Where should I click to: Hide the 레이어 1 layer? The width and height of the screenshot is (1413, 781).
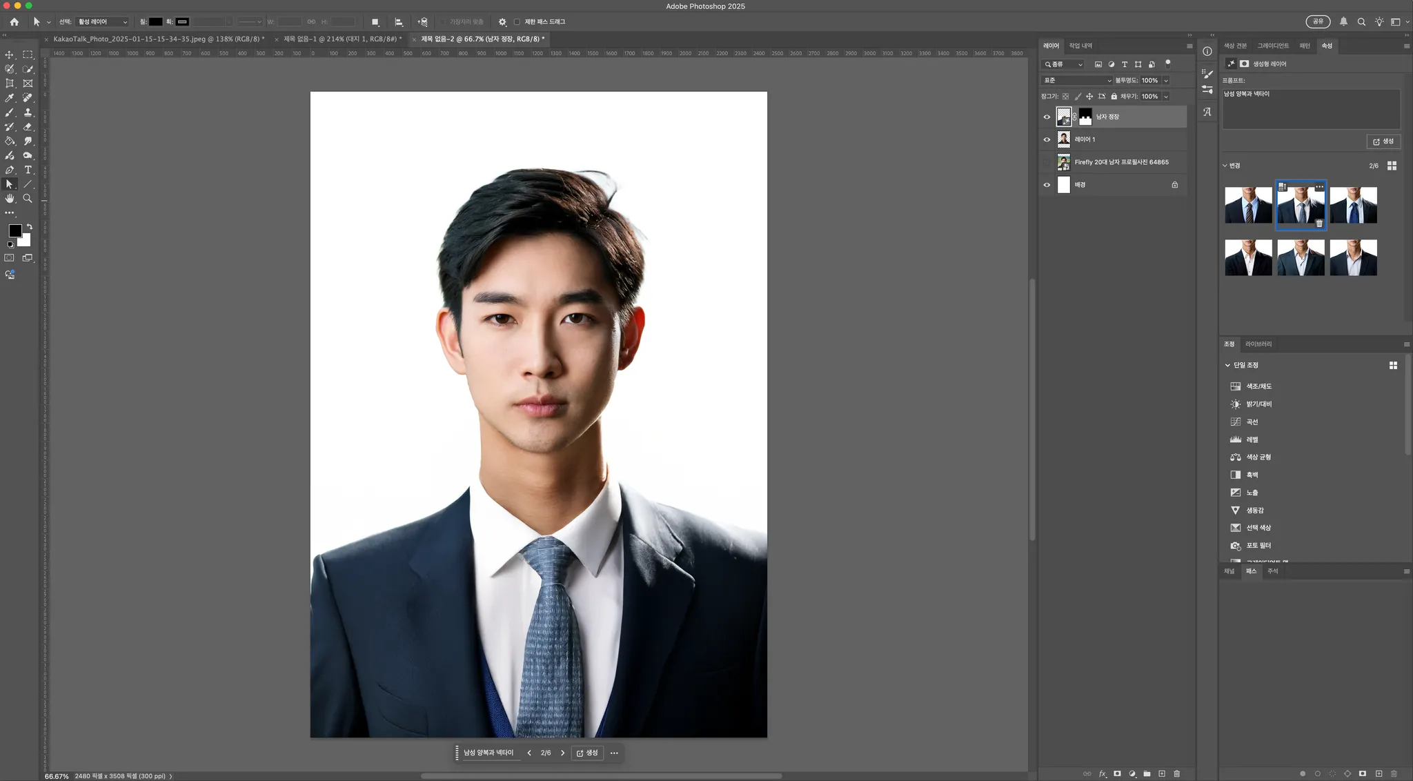[x=1047, y=139]
